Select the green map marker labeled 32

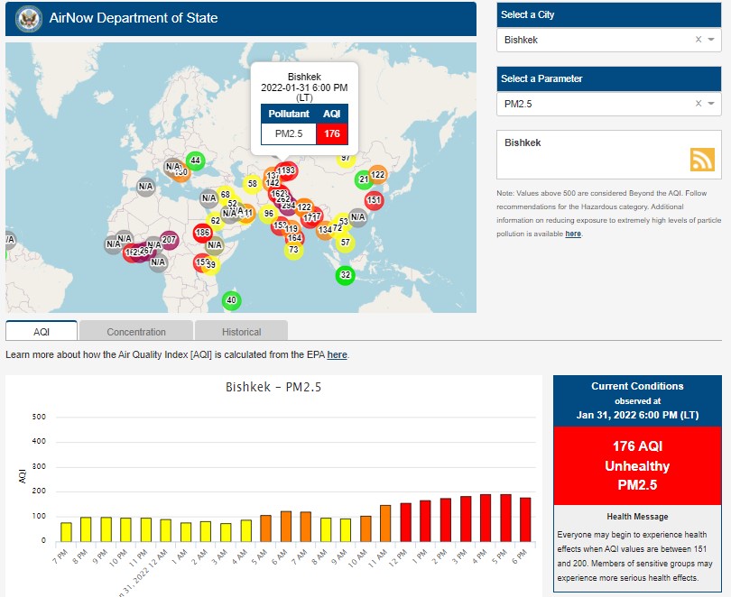(x=345, y=274)
